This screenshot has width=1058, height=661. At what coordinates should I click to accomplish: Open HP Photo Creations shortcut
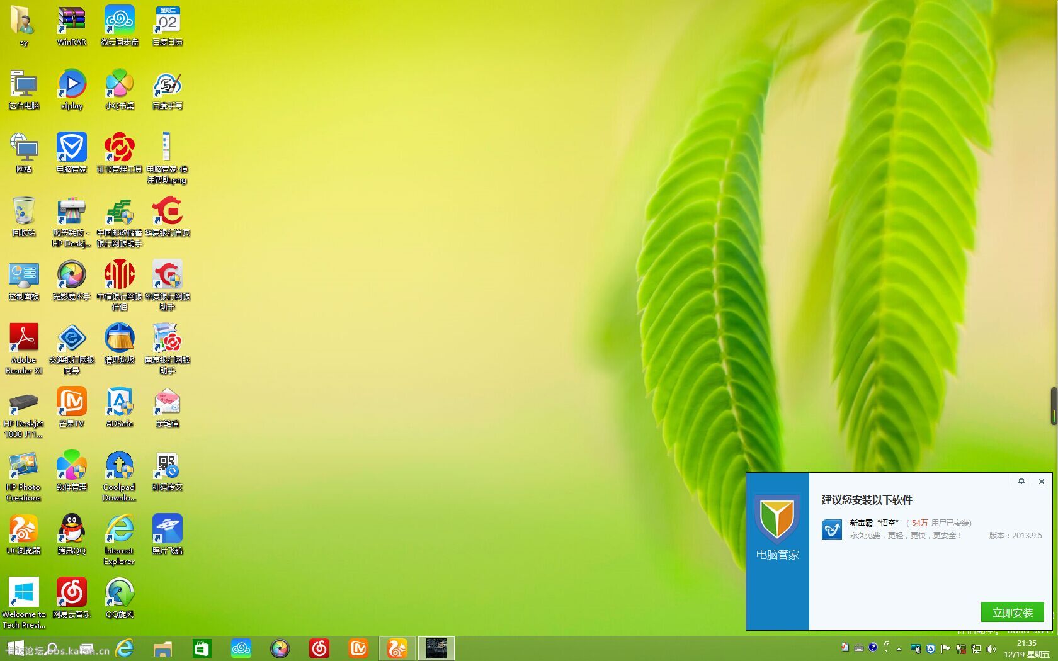click(x=24, y=476)
